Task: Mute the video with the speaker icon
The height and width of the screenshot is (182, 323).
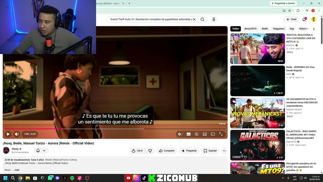Action: tap(17, 134)
